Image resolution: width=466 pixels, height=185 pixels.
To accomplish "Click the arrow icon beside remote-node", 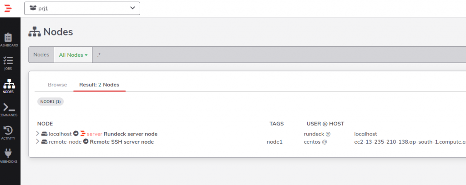I will click(x=86, y=142).
